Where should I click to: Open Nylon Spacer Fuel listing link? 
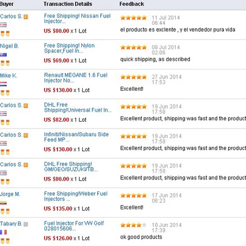tap(69, 48)
